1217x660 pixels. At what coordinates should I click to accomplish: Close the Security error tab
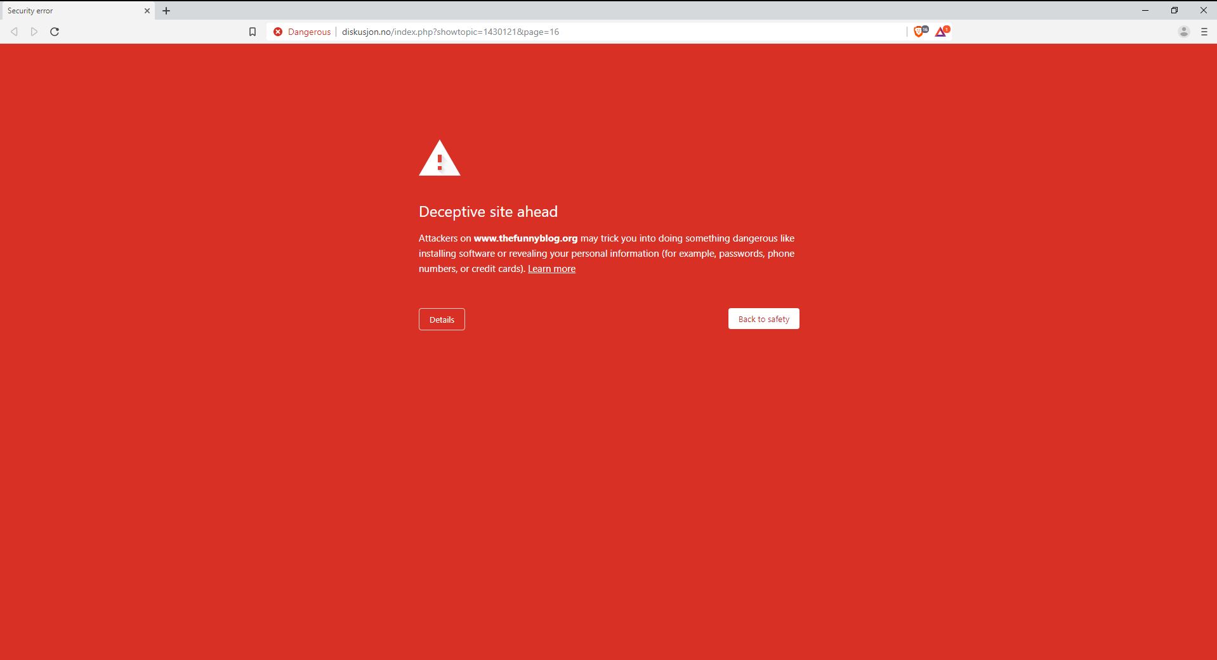click(147, 11)
